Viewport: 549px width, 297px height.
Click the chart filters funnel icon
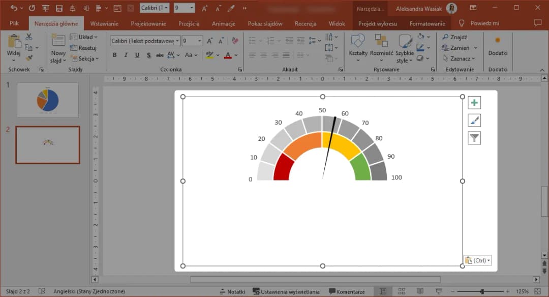(474, 138)
